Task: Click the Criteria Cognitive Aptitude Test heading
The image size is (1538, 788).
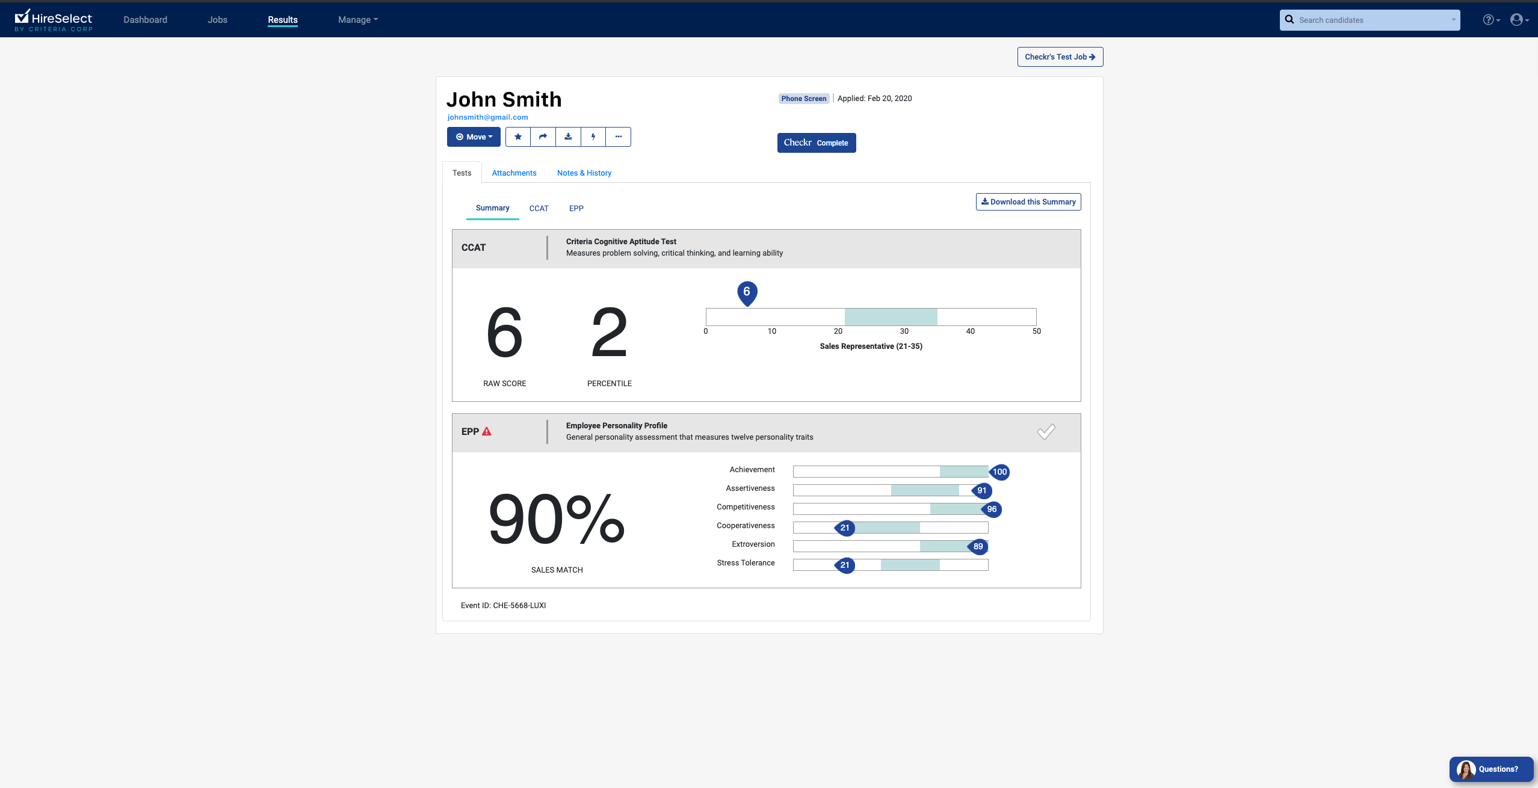Action: 621,242
